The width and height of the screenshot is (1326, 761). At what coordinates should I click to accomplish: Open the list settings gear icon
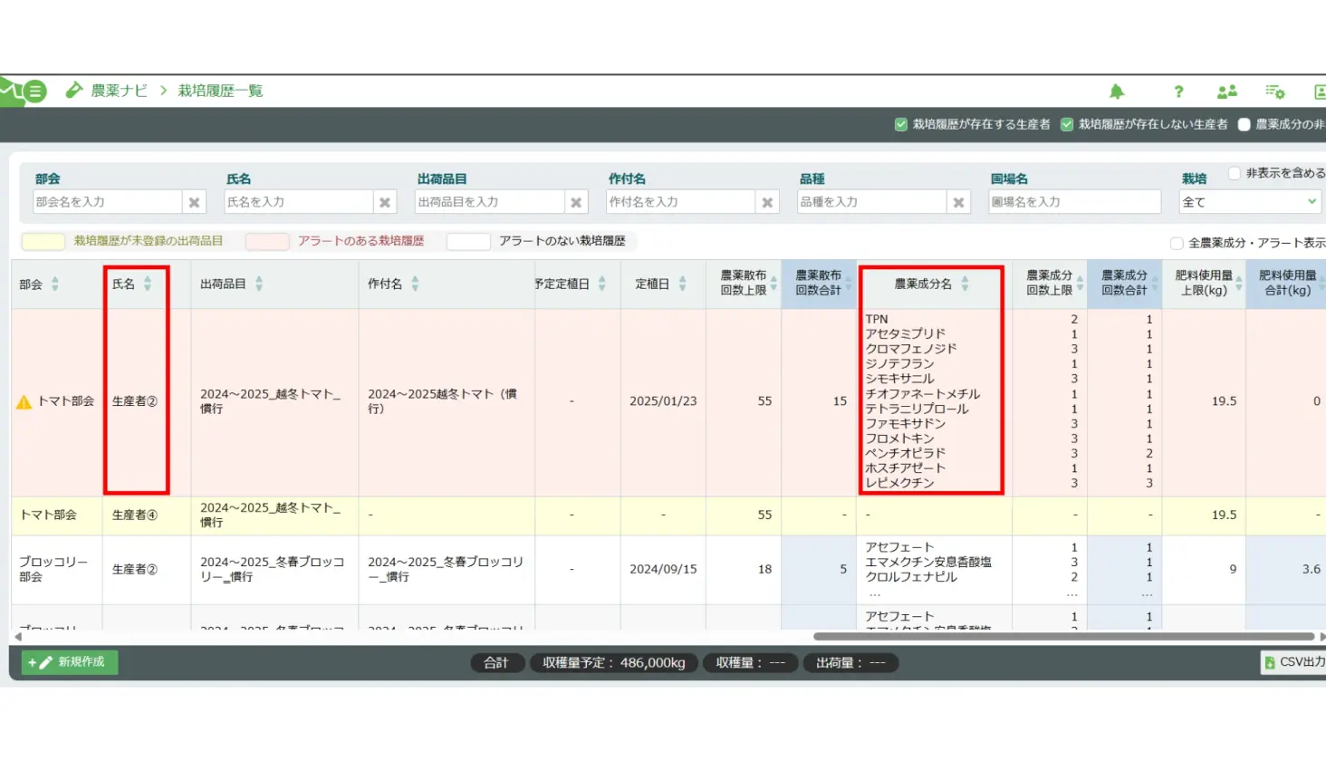[1275, 92]
